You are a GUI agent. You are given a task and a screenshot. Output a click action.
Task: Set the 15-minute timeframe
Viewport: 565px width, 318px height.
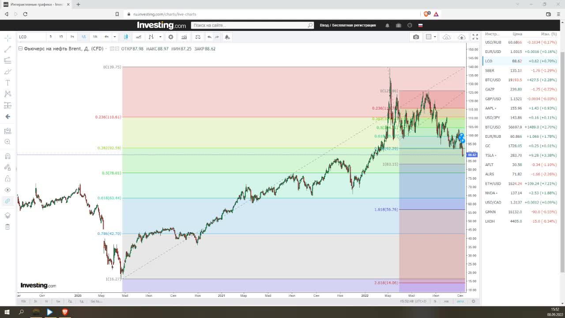(61, 37)
